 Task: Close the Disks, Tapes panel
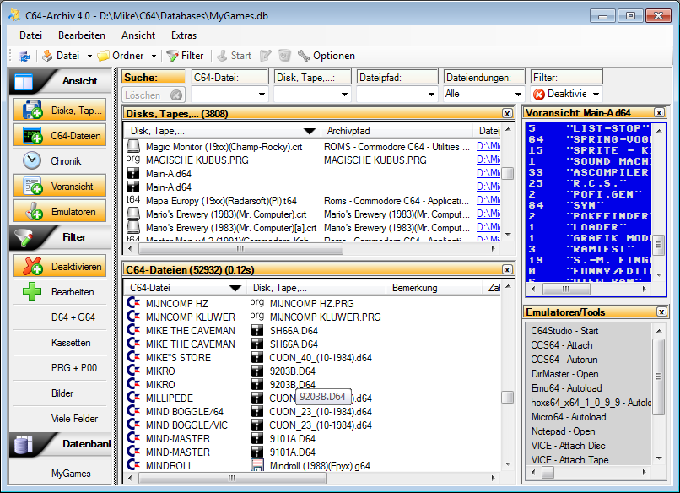[x=507, y=113]
